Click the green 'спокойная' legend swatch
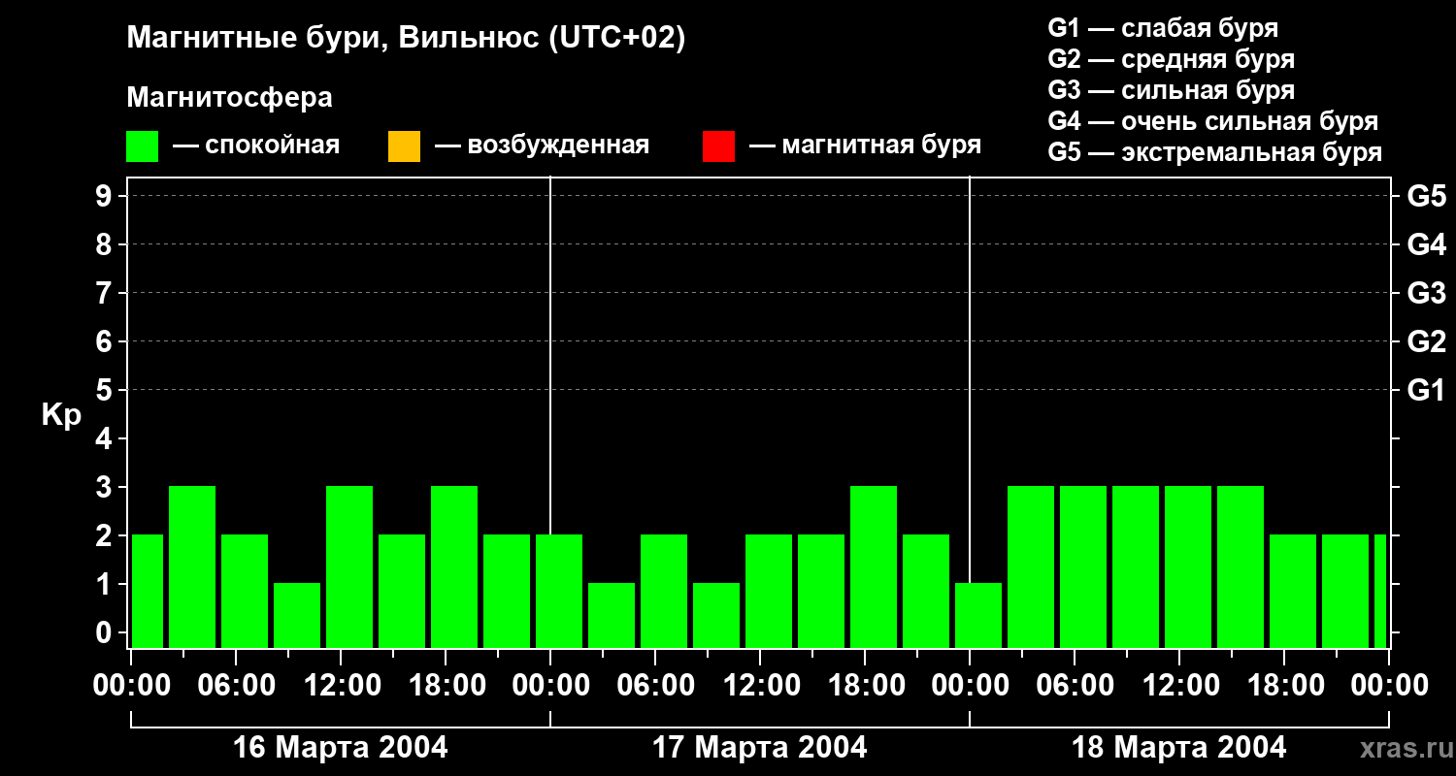 click(143, 146)
